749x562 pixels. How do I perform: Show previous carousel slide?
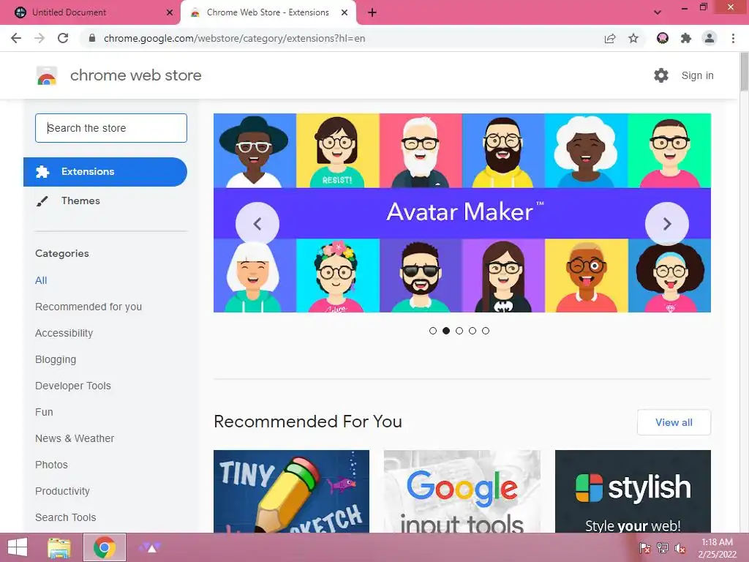(257, 224)
